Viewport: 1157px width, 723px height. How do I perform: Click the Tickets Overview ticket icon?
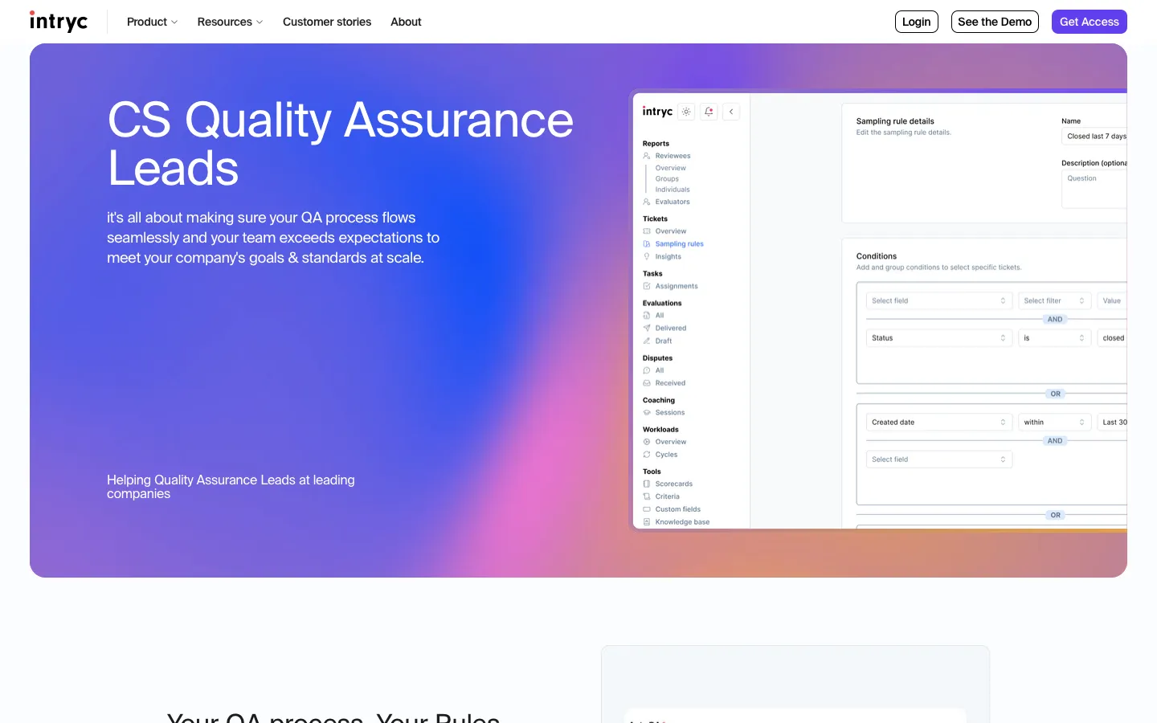[x=647, y=231]
